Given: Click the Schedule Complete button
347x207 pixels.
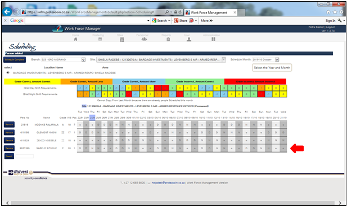Looking at the screenshot, I should tap(15, 59).
